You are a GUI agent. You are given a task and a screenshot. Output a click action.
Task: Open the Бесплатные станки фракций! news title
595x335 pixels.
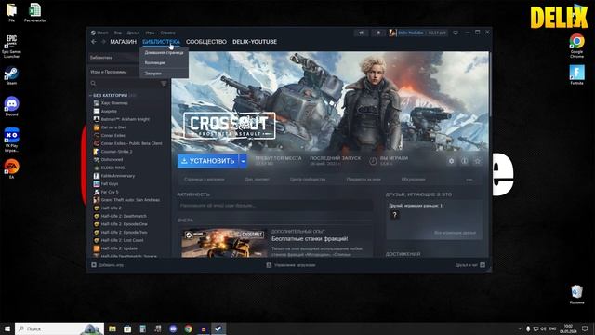click(x=310, y=239)
